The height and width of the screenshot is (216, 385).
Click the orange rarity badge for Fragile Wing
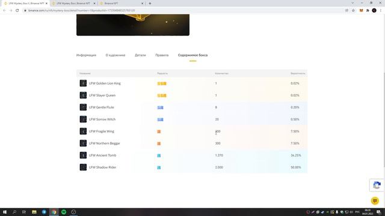[159, 132]
